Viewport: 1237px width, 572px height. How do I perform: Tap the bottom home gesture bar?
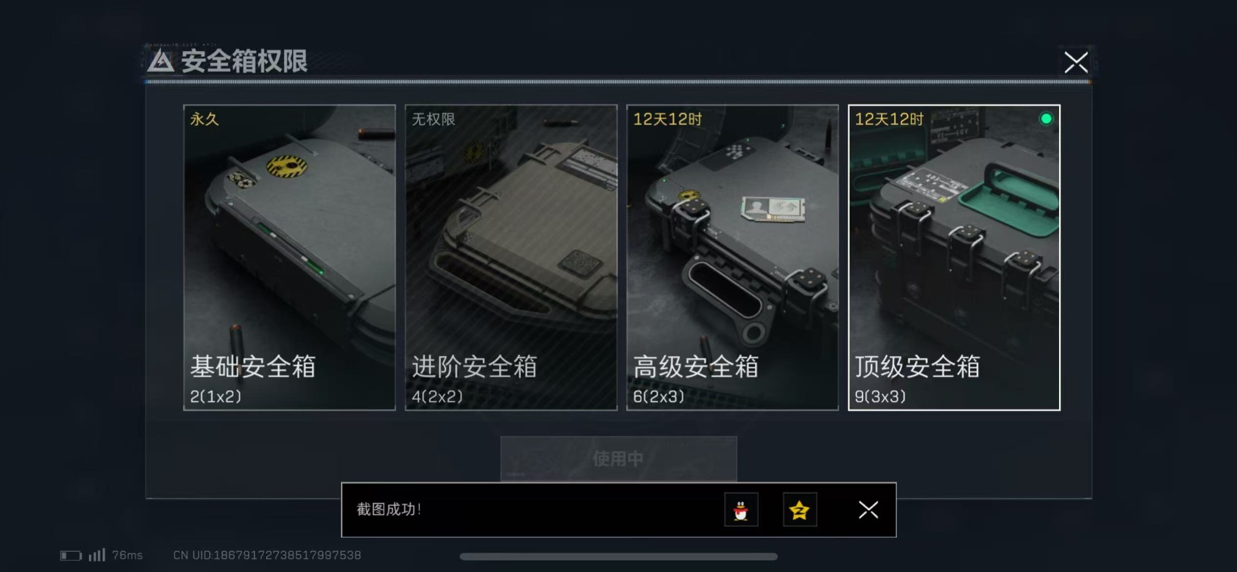tap(619, 557)
